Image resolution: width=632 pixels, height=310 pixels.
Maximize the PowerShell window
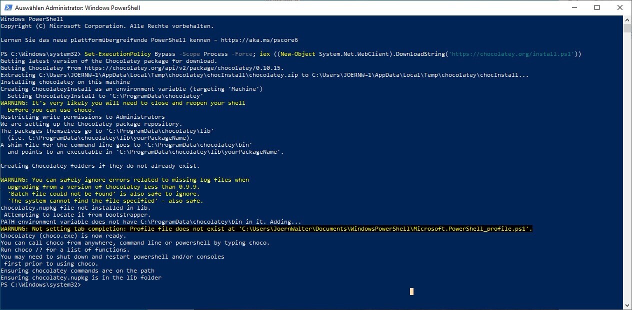[597, 7]
